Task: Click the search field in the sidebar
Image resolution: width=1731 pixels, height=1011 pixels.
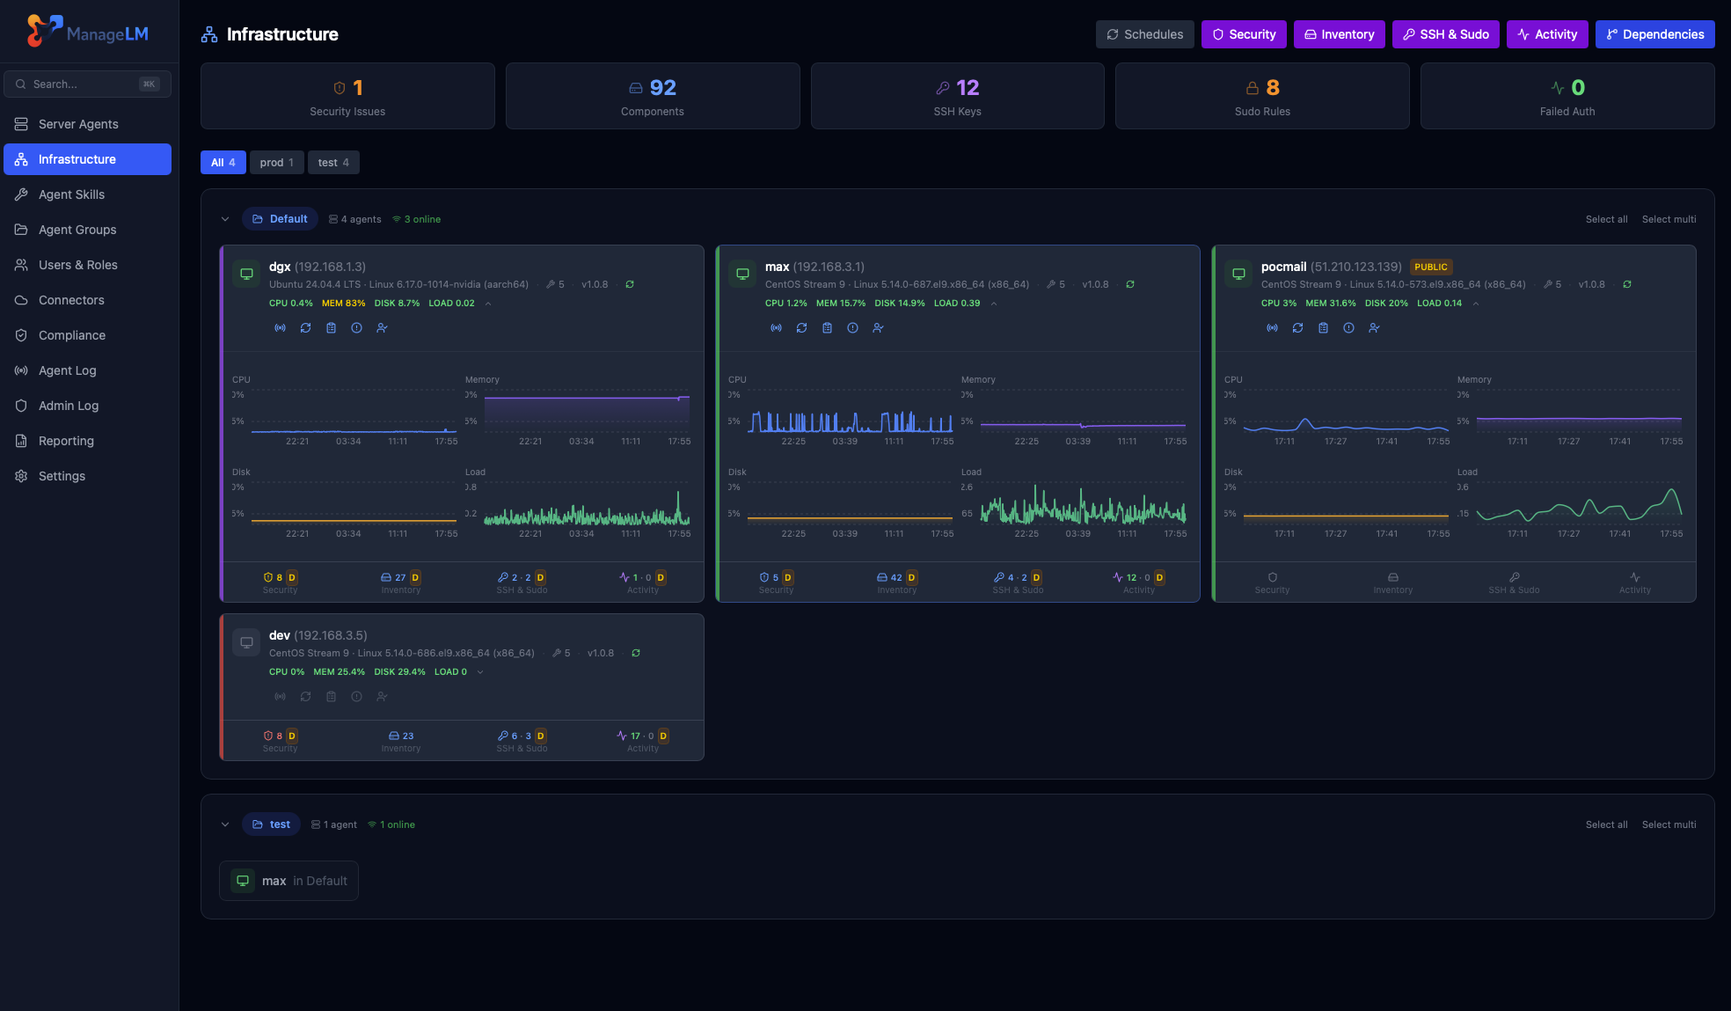Action: pos(87,83)
